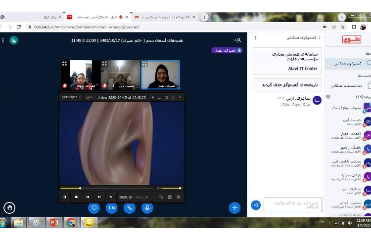Switch to PotPlayer from the taskbar
This screenshot has width=371, height=237.
(89, 223)
